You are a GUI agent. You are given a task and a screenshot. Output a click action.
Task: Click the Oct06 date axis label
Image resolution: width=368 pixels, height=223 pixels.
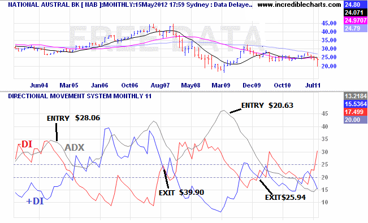pyautogui.click(x=130, y=85)
